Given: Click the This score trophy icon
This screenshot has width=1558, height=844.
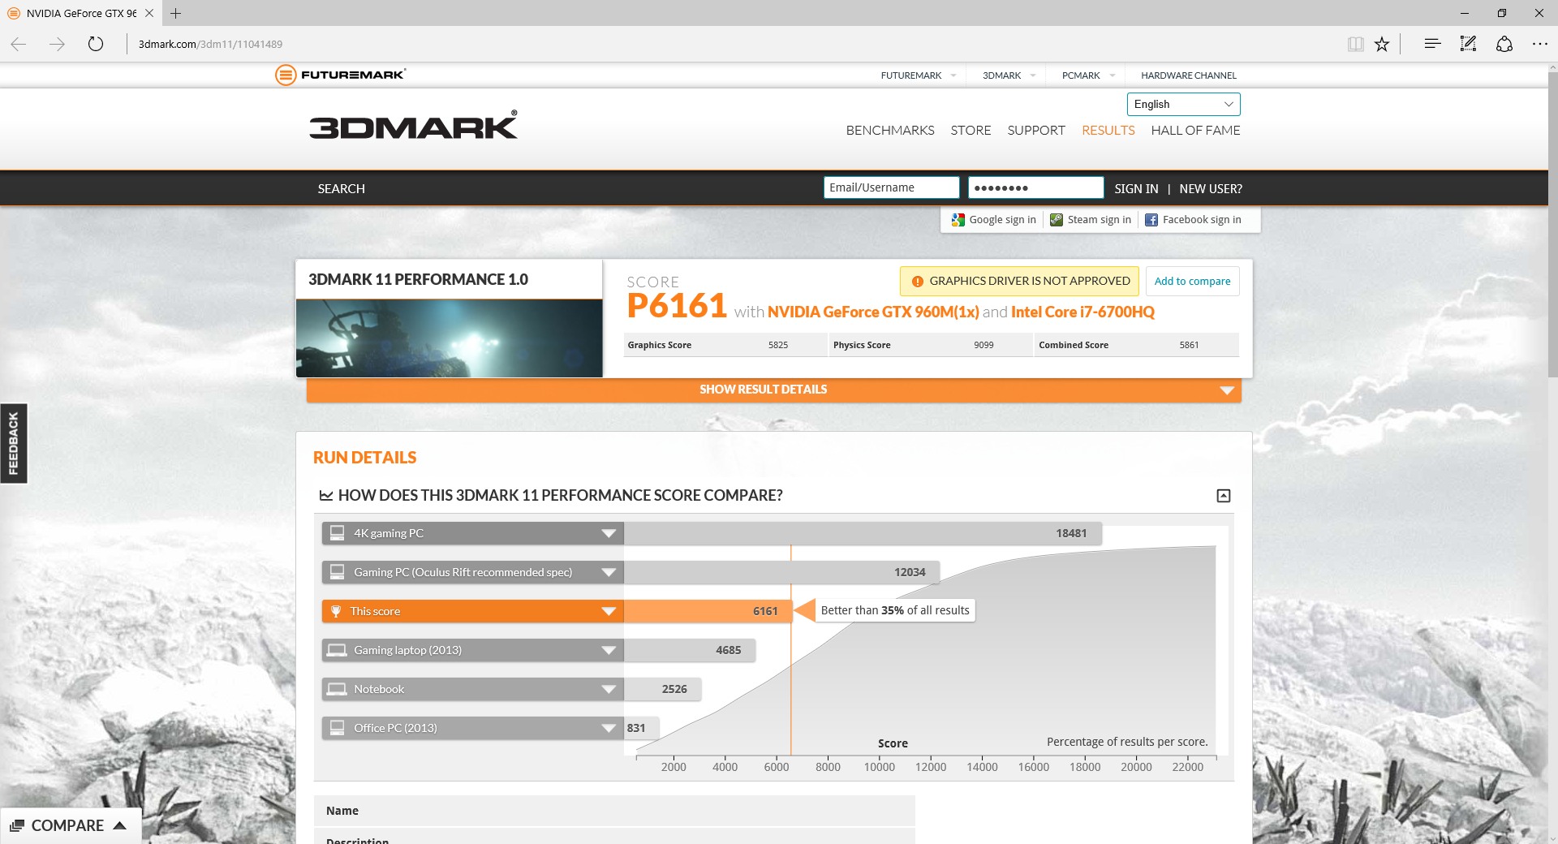Looking at the screenshot, I should pyautogui.click(x=336, y=611).
